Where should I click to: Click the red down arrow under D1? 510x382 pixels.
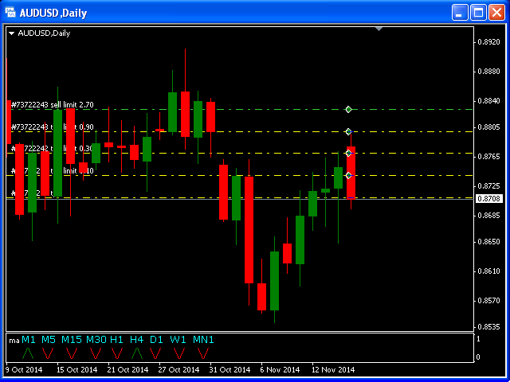click(157, 352)
